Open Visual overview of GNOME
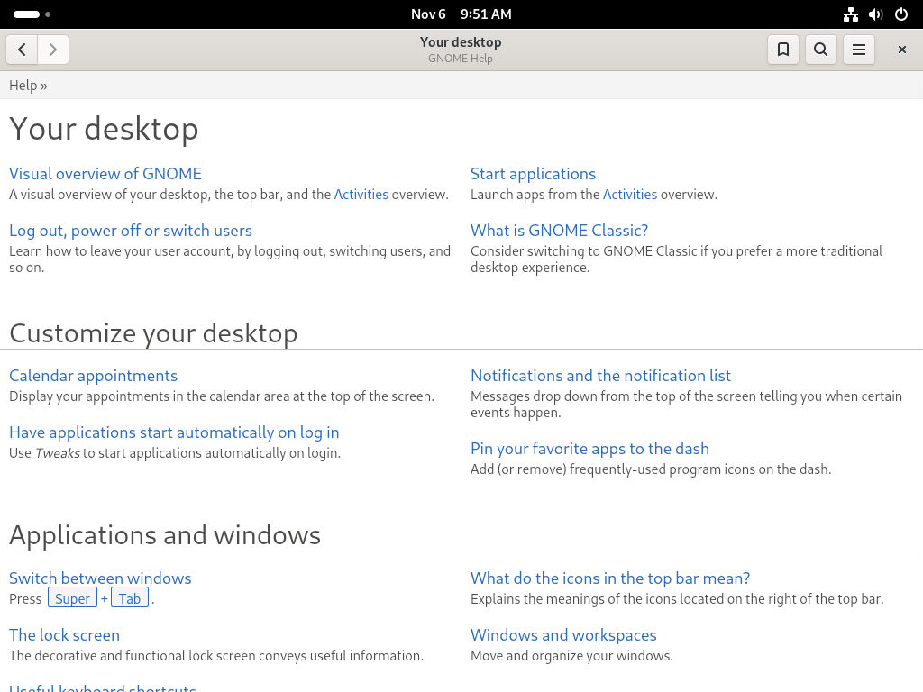The width and height of the screenshot is (923, 692). [x=105, y=174]
